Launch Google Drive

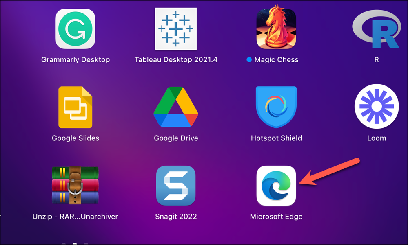coord(176,107)
